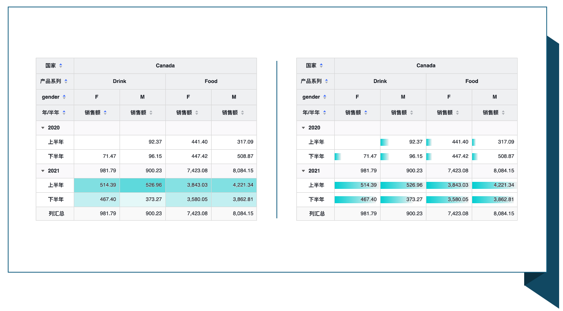This screenshot has height=311, width=563.
Task: Sort 销售额 under Drink M in right table
Action: point(412,113)
